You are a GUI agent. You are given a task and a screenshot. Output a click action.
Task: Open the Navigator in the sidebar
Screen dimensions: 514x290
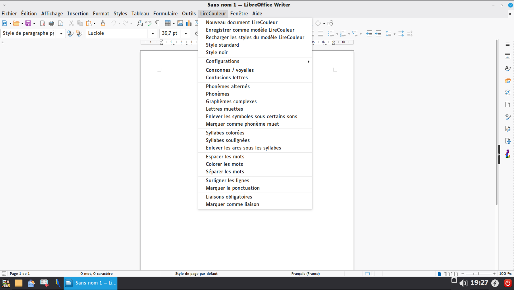point(508,92)
